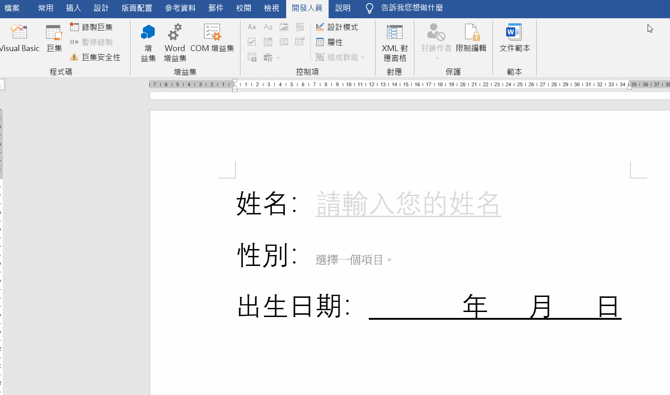This screenshot has height=395, width=670.
Task: Open the Visual Basic editor
Action: 19,38
